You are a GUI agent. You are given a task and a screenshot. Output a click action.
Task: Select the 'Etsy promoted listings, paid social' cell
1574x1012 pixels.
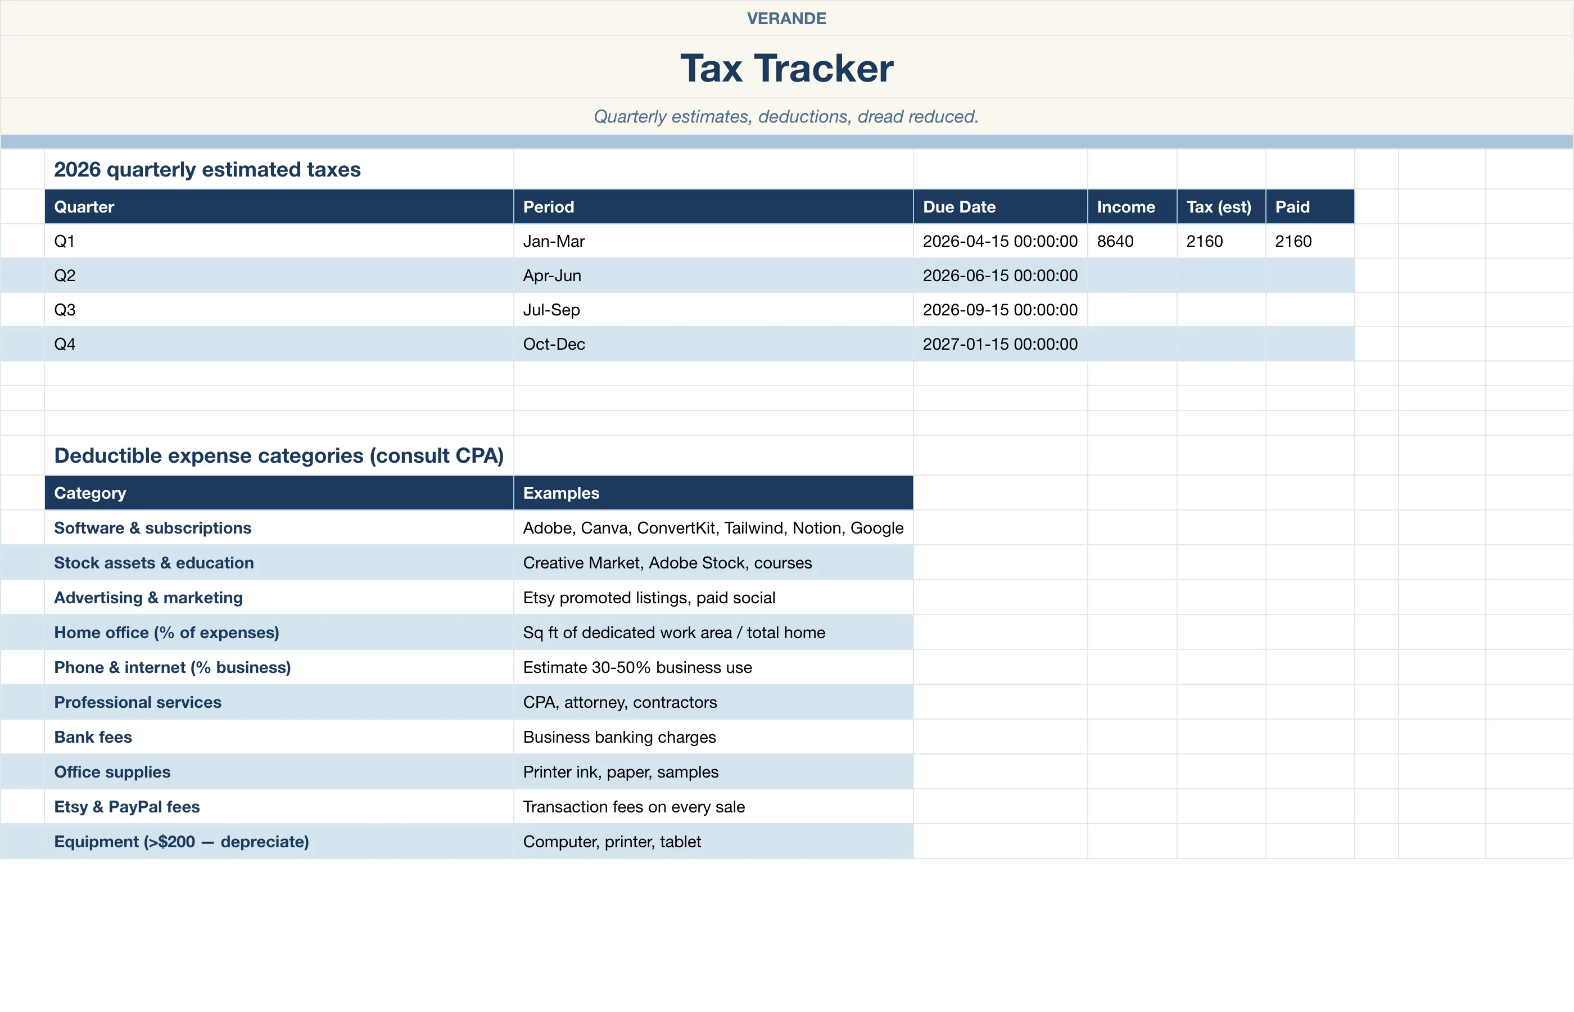click(713, 597)
